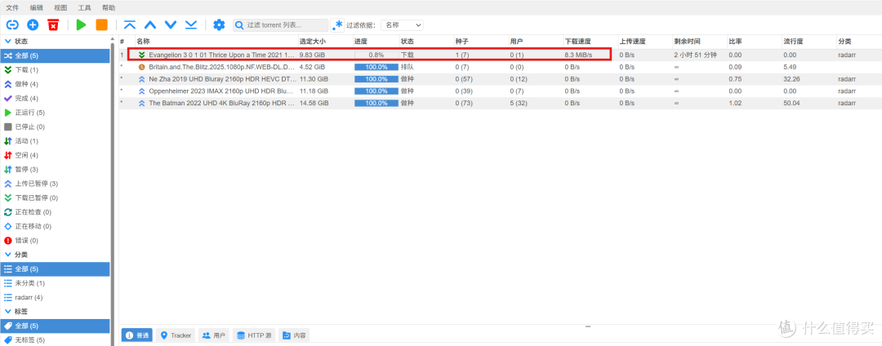
Task: Select 错误 (0) status filter
Action: [56, 241]
